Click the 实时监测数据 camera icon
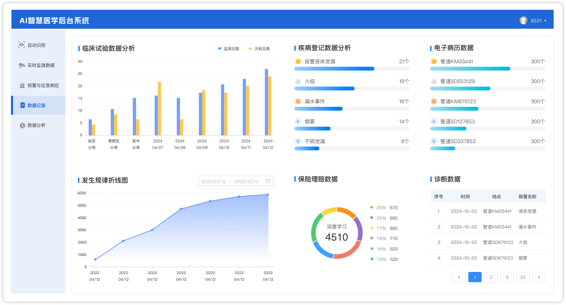This screenshot has width=566, height=305. (x=22, y=66)
